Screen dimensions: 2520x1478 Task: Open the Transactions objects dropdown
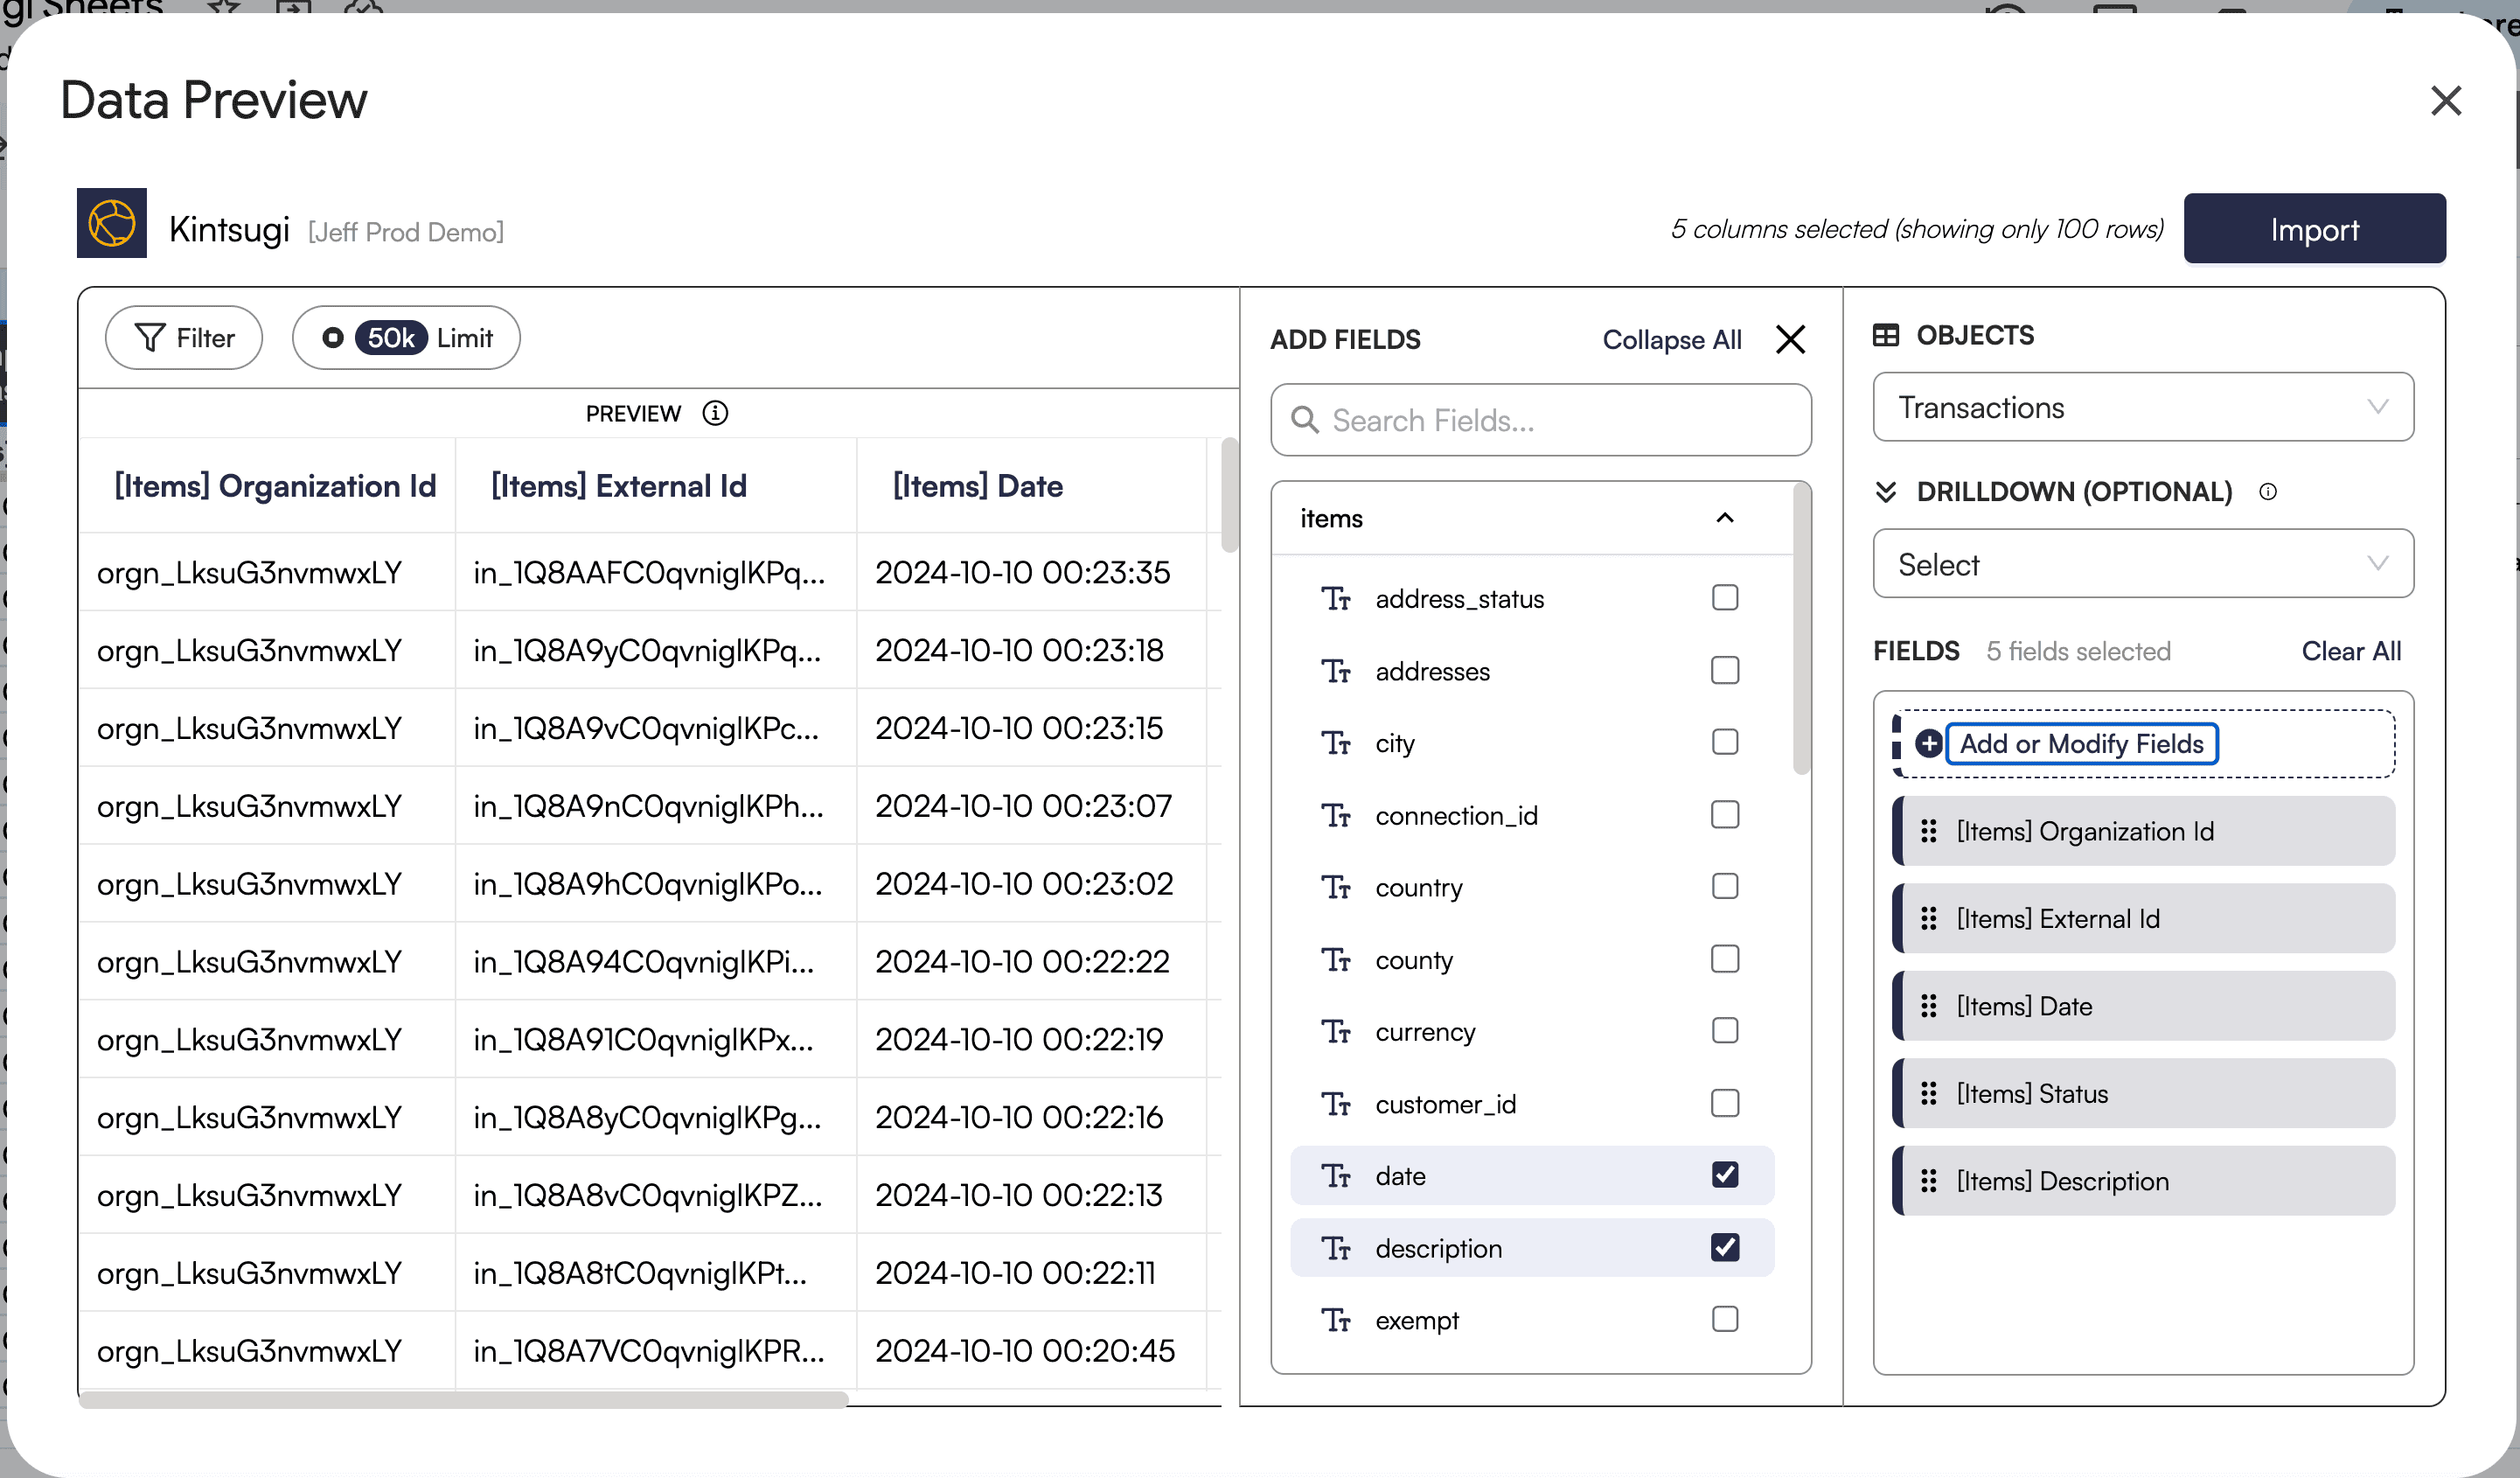(2142, 407)
